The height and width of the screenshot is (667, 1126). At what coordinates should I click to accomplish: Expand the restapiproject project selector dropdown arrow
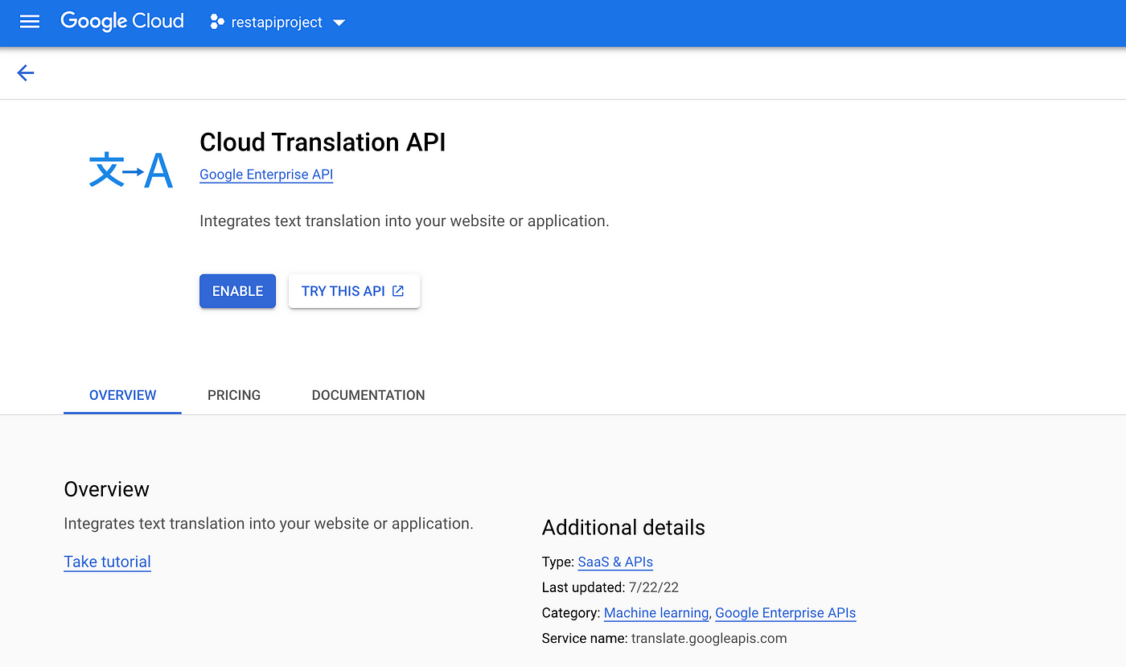point(339,23)
